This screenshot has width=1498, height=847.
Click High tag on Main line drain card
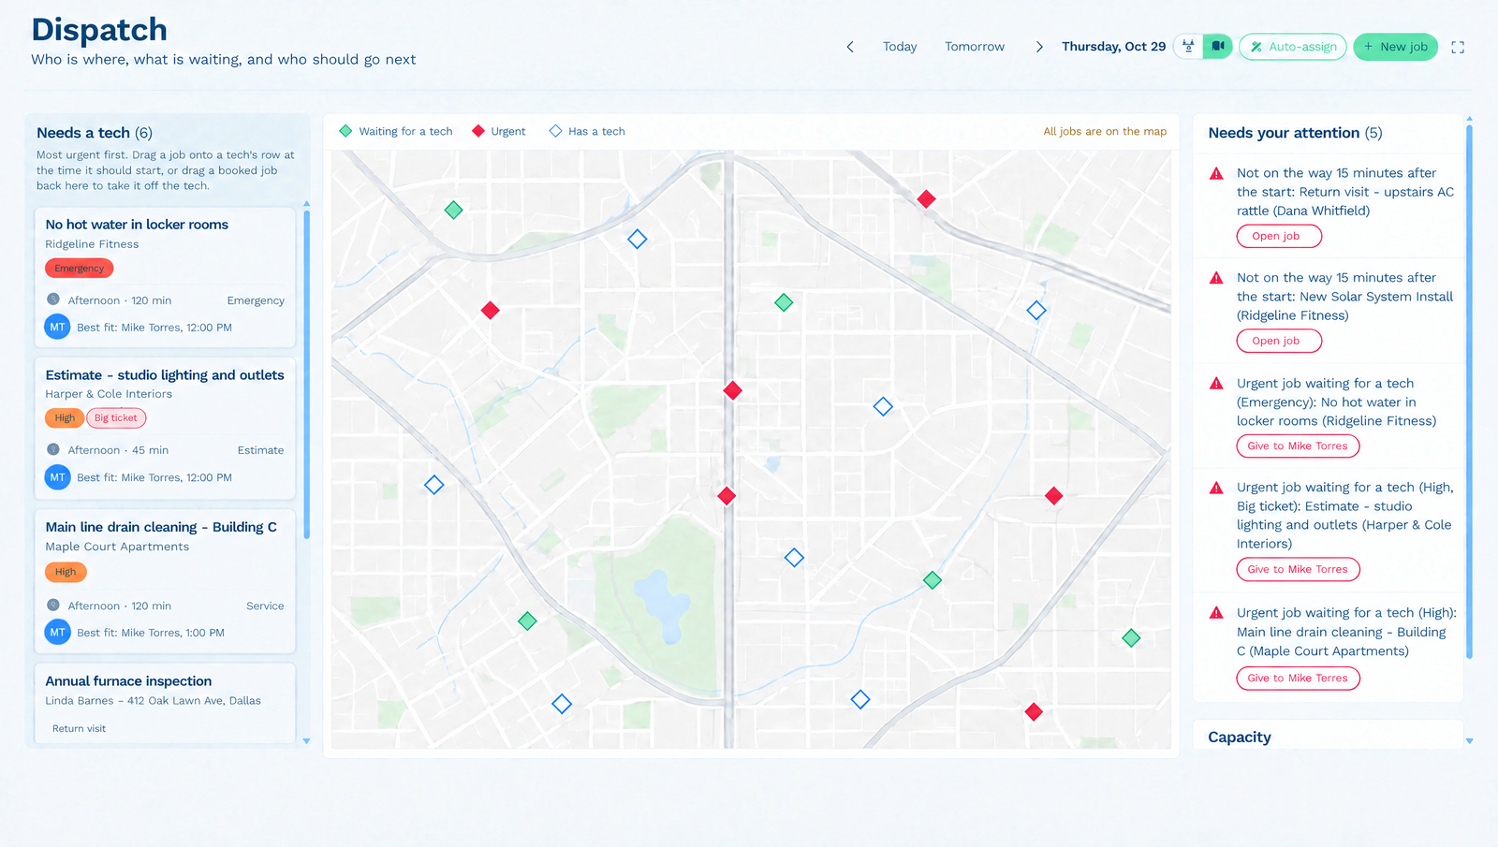pos(66,572)
